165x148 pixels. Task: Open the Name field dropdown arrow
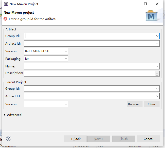(157, 66)
